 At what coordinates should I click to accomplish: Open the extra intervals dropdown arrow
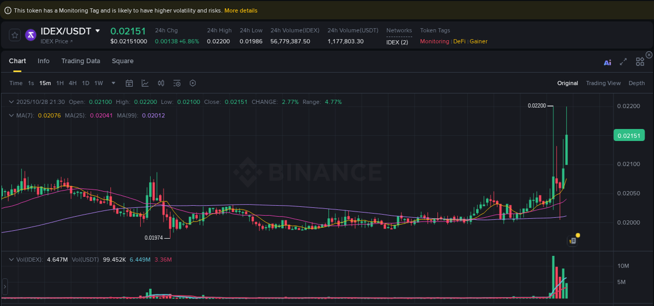click(113, 83)
